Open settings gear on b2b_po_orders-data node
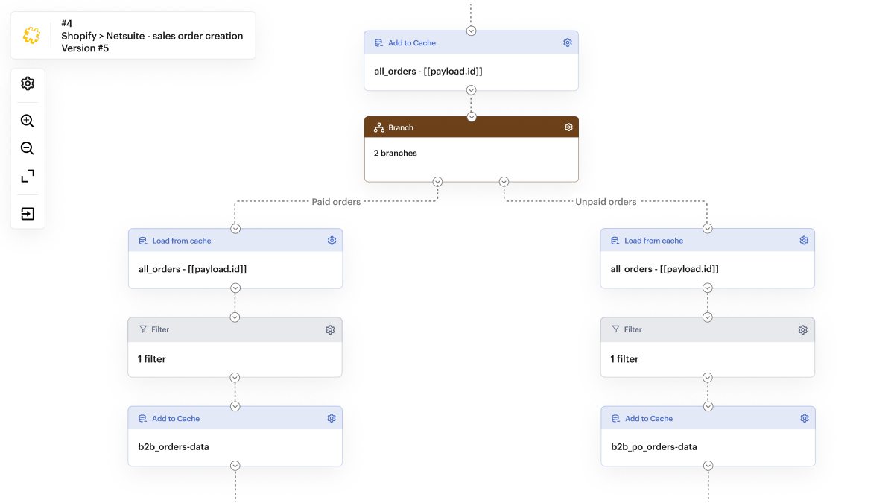The width and height of the screenshot is (894, 503). click(804, 418)
